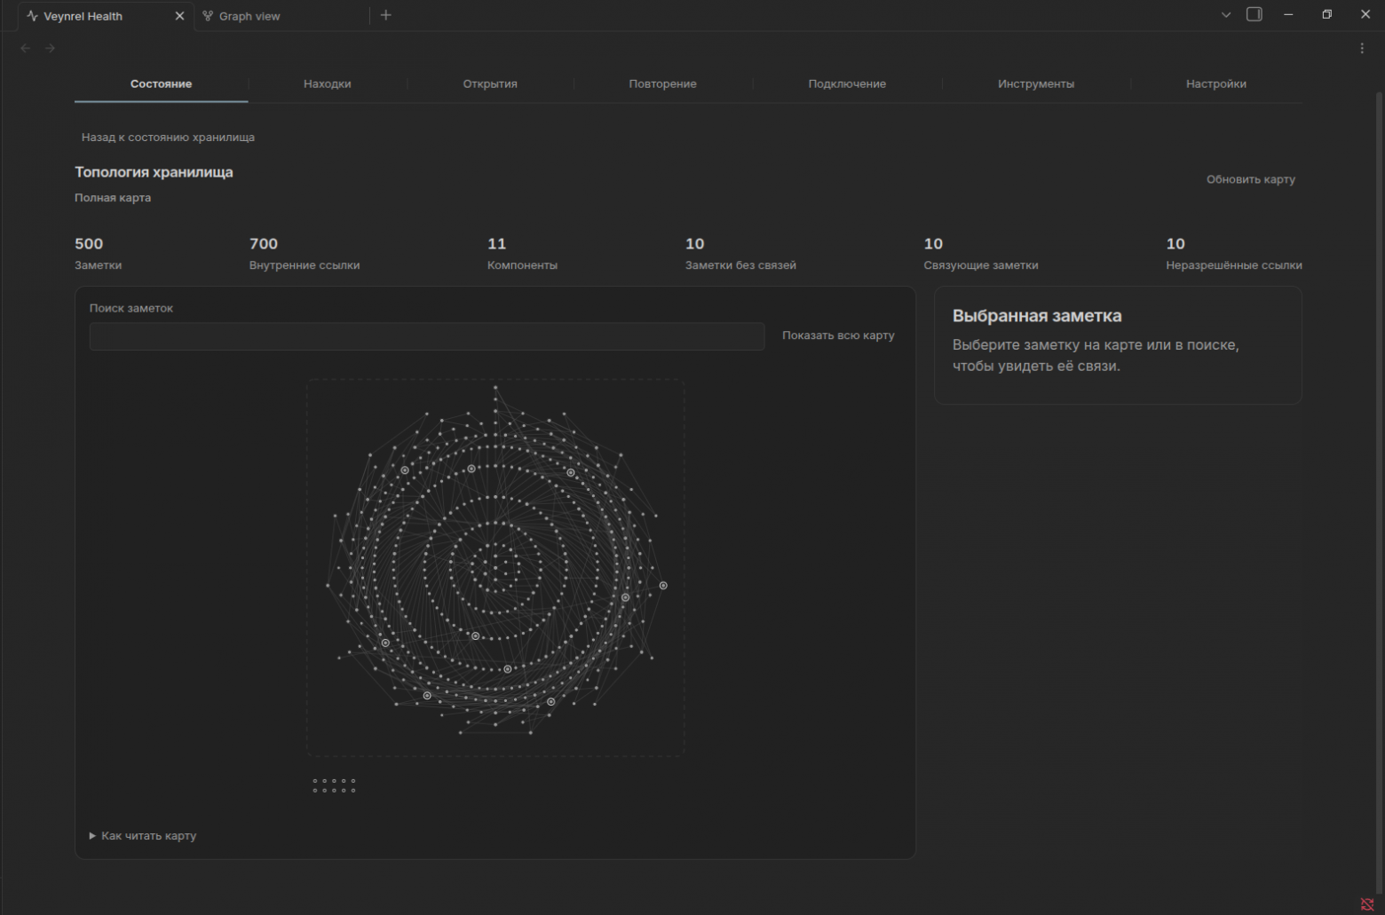Refresh the map with Обновить карту
The height and width of the screenshot is (915, 1385).
1250,179
